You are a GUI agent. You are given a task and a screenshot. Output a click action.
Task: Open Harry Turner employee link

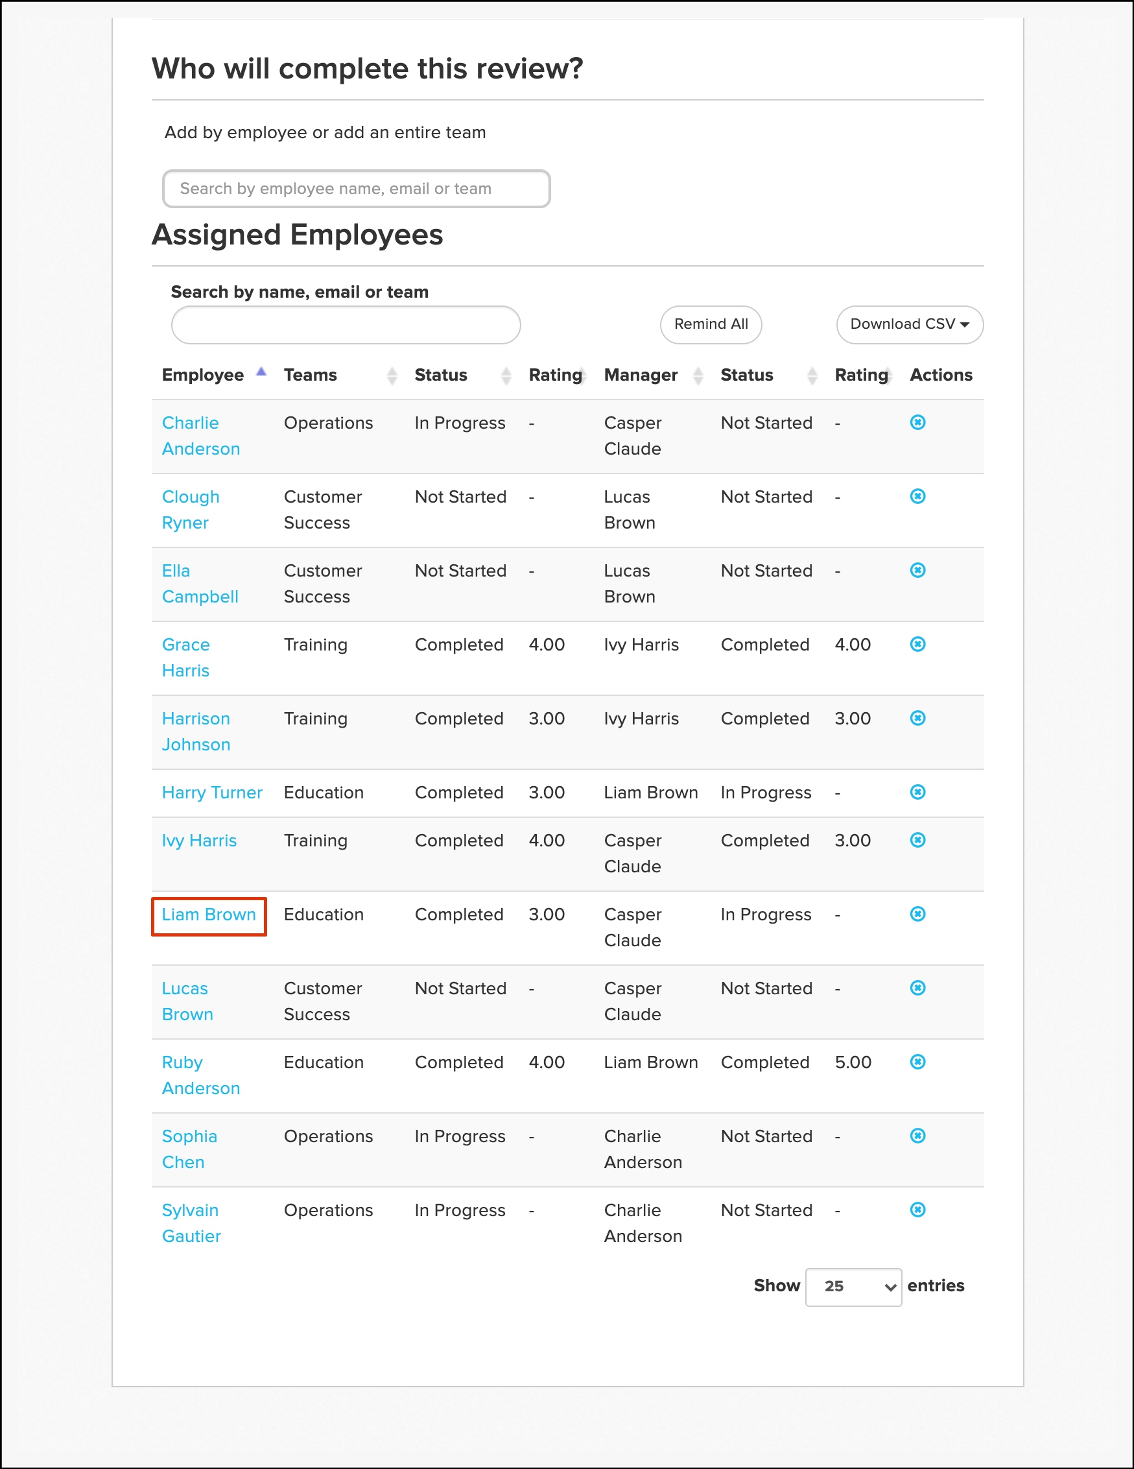click(x=212, y=793)
